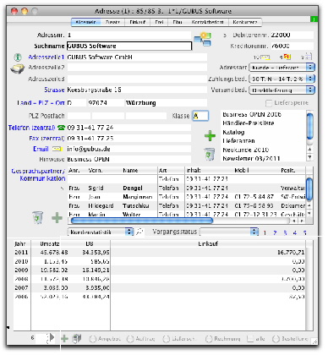Switch to the Konkurrenz tab

245,22
